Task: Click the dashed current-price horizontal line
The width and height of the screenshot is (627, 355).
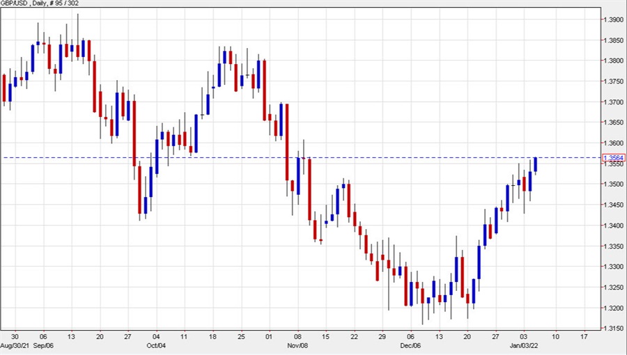Action: point(301,158)
